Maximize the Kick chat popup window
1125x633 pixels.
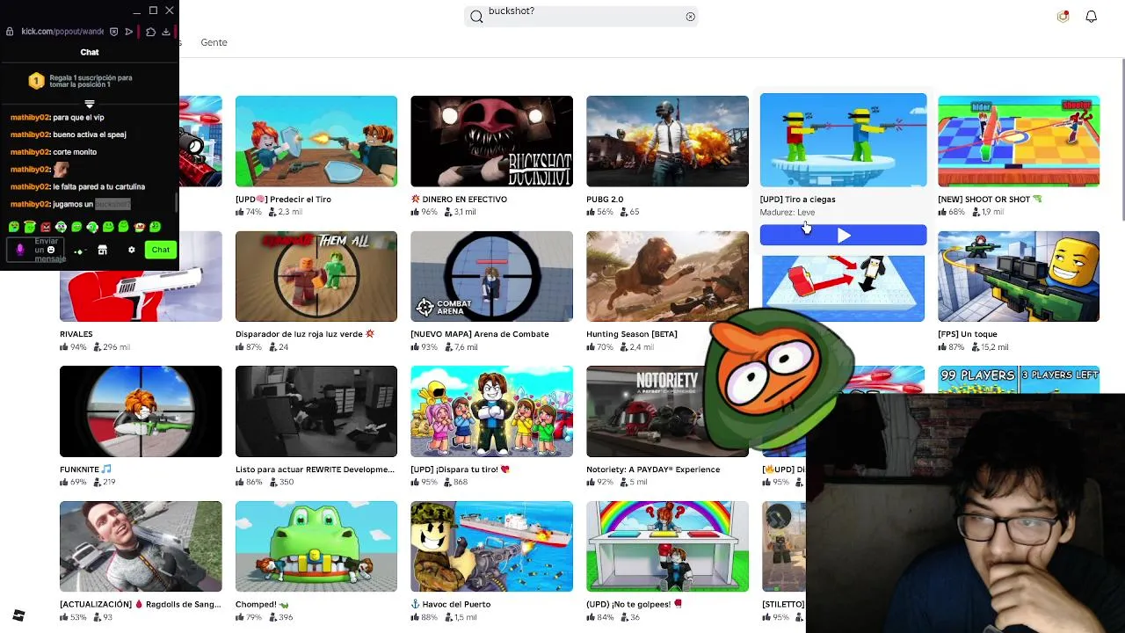coord(153,11)
